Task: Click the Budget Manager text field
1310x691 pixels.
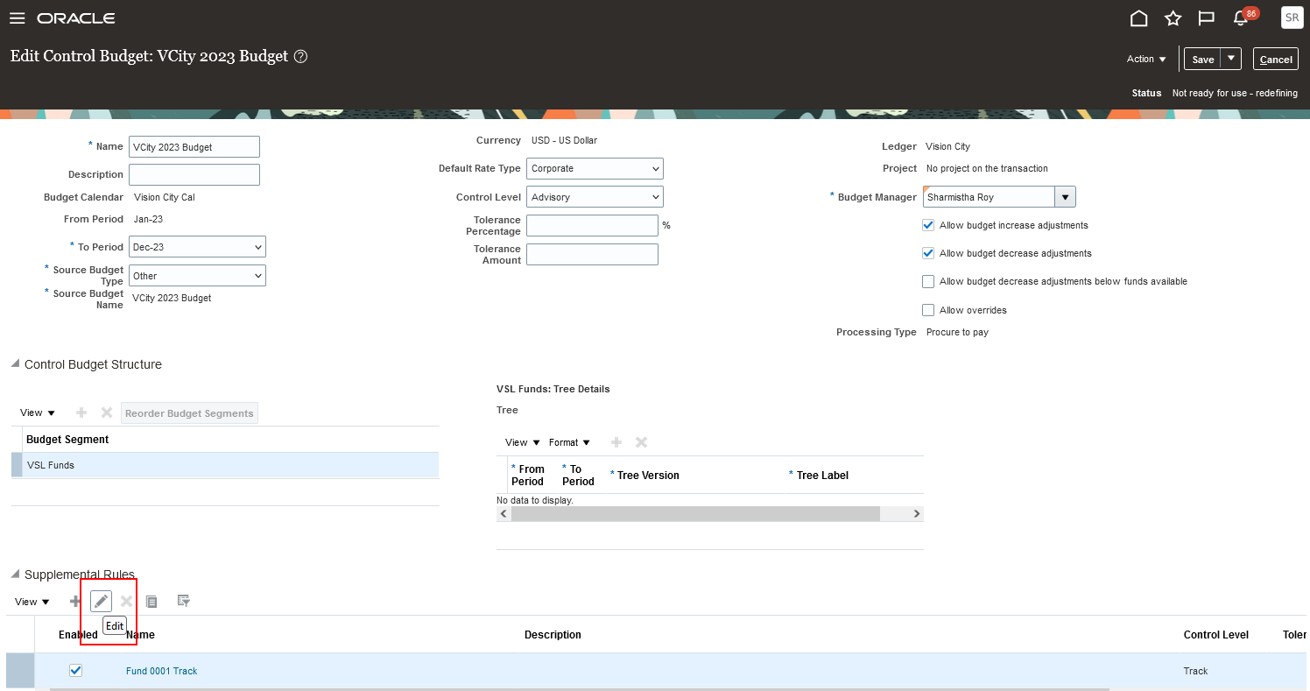Action: 989,197
